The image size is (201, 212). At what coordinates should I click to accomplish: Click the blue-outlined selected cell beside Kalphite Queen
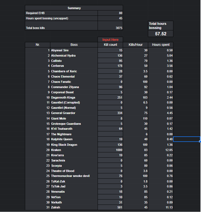tap(187, 139)
